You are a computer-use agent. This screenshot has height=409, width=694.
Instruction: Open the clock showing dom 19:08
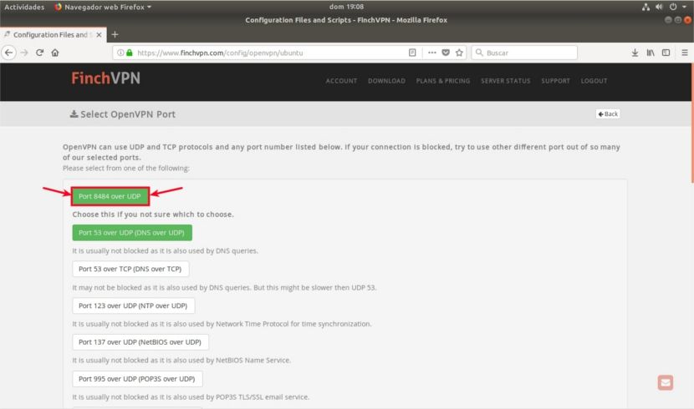346,7
